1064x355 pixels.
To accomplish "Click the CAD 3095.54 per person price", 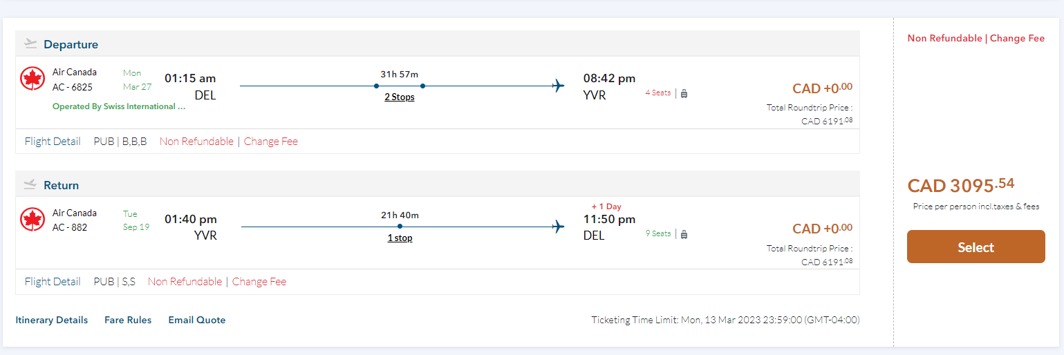I will pos(961,185).
